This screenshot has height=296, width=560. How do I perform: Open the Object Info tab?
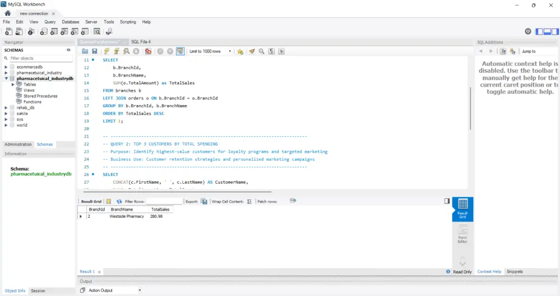[x=15, y=290]
